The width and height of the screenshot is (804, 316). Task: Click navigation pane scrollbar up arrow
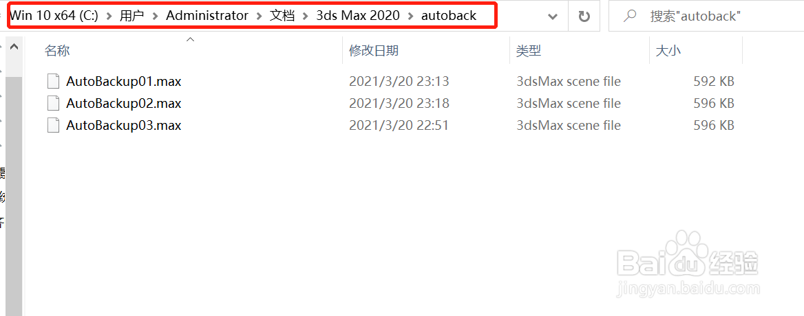[x=14, y=47]
